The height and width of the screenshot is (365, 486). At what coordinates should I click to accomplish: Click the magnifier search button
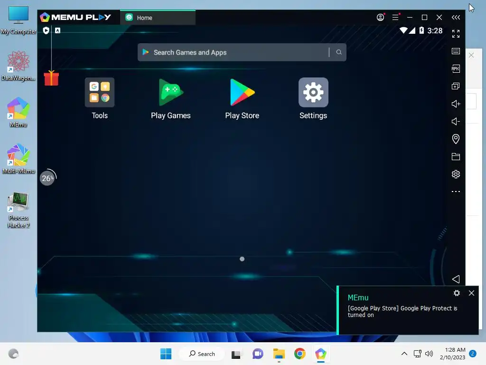tap(339, 52)
